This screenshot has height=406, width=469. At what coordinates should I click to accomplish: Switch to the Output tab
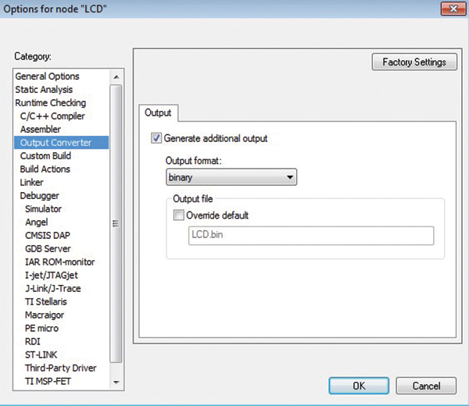[158, 113]
